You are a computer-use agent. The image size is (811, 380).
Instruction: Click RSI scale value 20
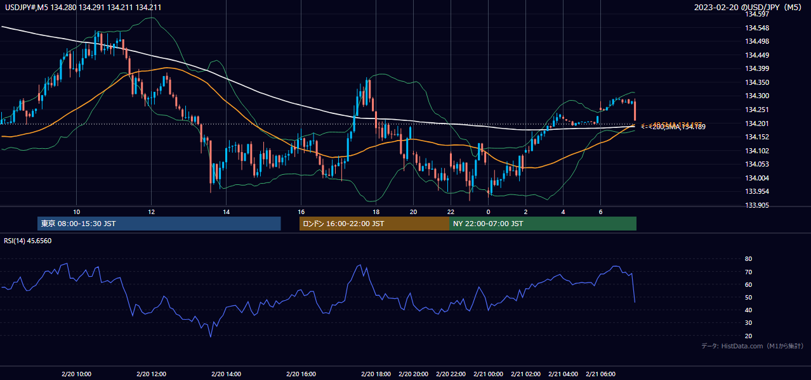click(749, 336)
